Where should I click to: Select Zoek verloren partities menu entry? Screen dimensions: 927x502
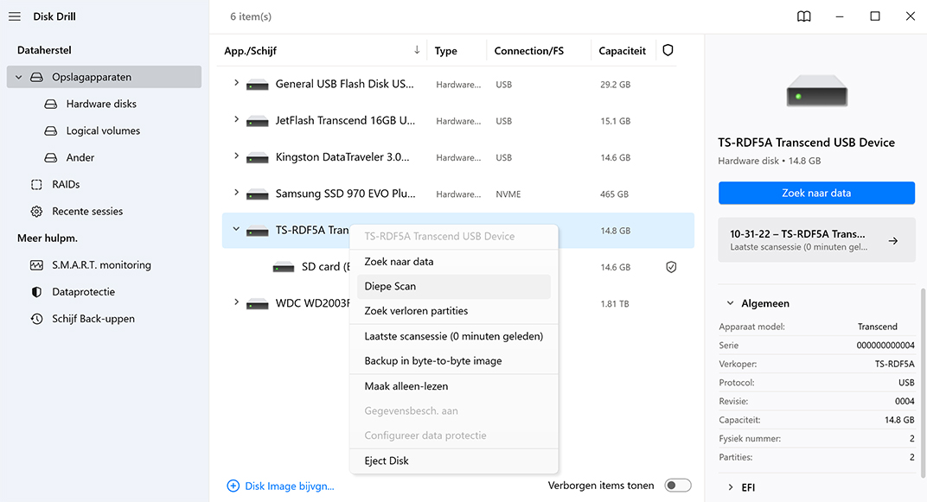[416, 311]
